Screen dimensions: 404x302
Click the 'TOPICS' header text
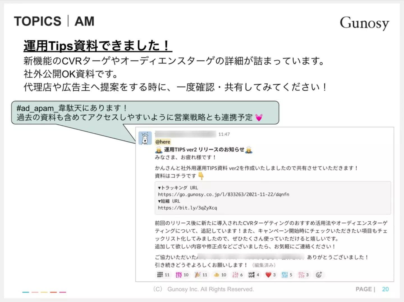point(38,21)
